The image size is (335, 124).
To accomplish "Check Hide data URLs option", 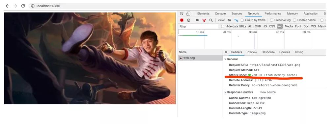I will [x=223, y=26].
